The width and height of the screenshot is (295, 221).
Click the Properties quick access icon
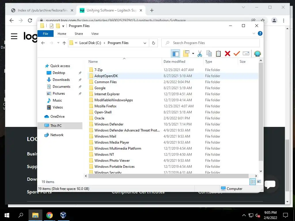pos(51,26)
